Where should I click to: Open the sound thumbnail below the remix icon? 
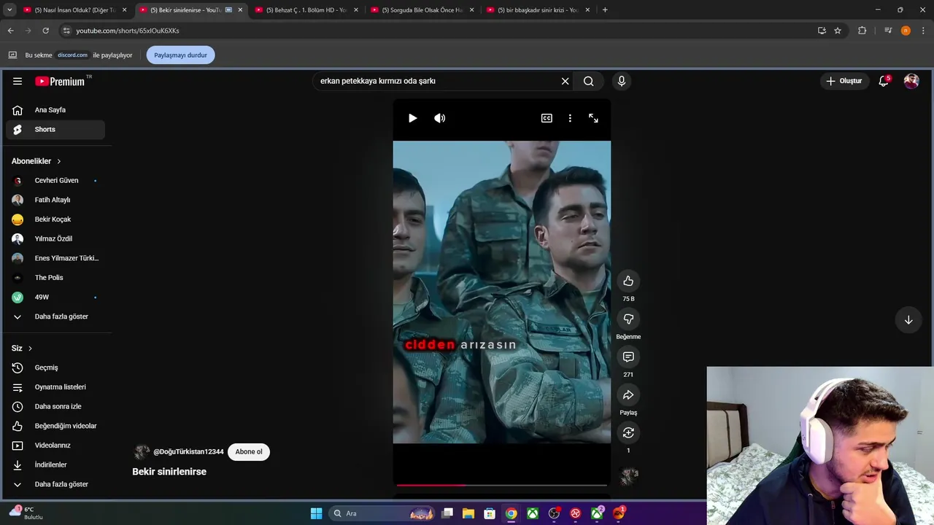point(628,476)
